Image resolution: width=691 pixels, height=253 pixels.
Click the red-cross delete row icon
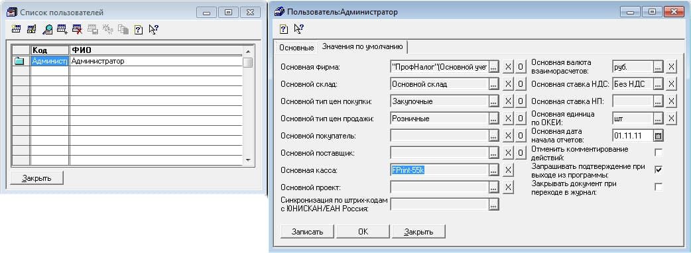click(78, 30)
